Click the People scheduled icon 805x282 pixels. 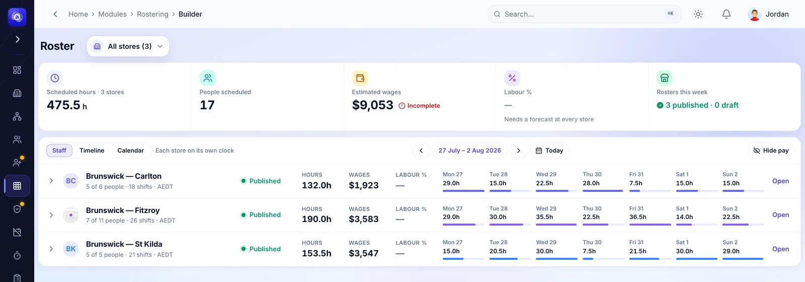[x=208, y=78]
